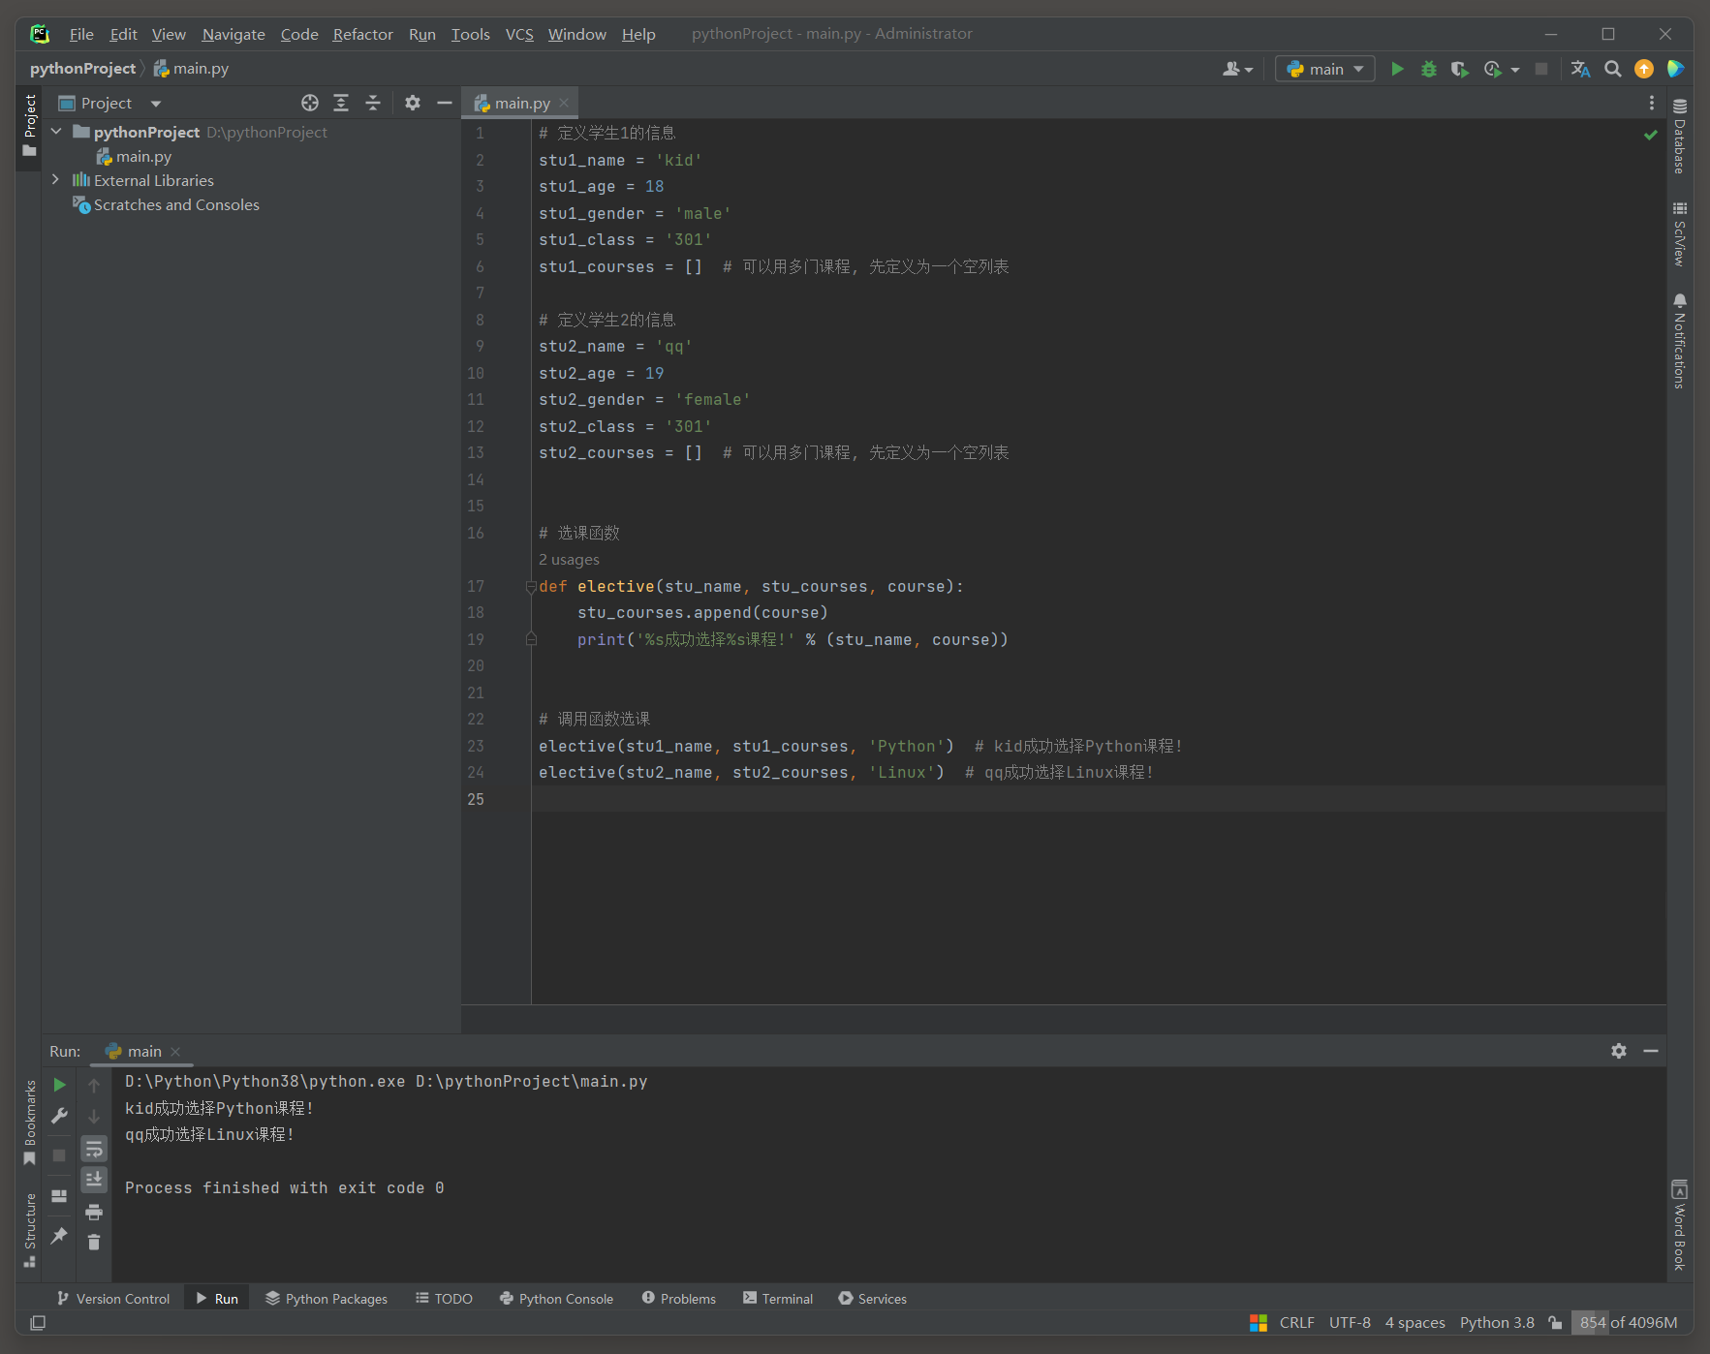Collapse all in Project panel

373,103
